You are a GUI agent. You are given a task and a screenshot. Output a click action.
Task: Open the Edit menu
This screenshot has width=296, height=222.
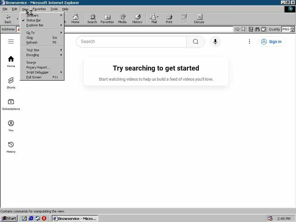click(14, 9)
